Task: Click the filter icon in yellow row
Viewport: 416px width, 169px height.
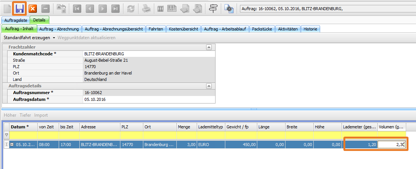Action: [6, 135]
